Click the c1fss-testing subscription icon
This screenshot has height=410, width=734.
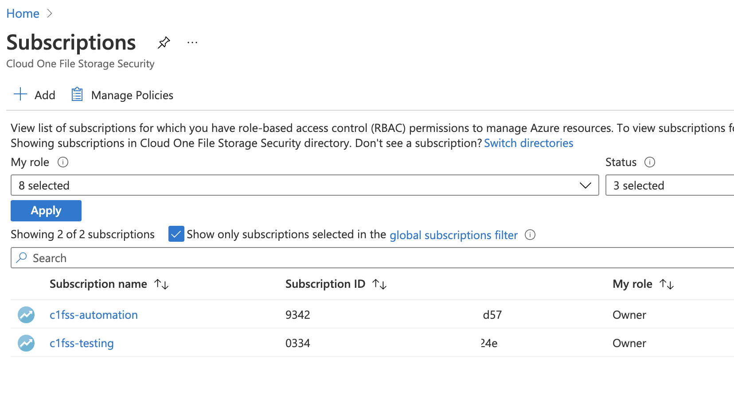[26, 343]
